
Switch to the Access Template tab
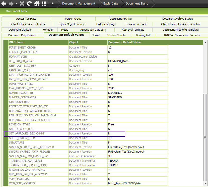tap(26, 19)
